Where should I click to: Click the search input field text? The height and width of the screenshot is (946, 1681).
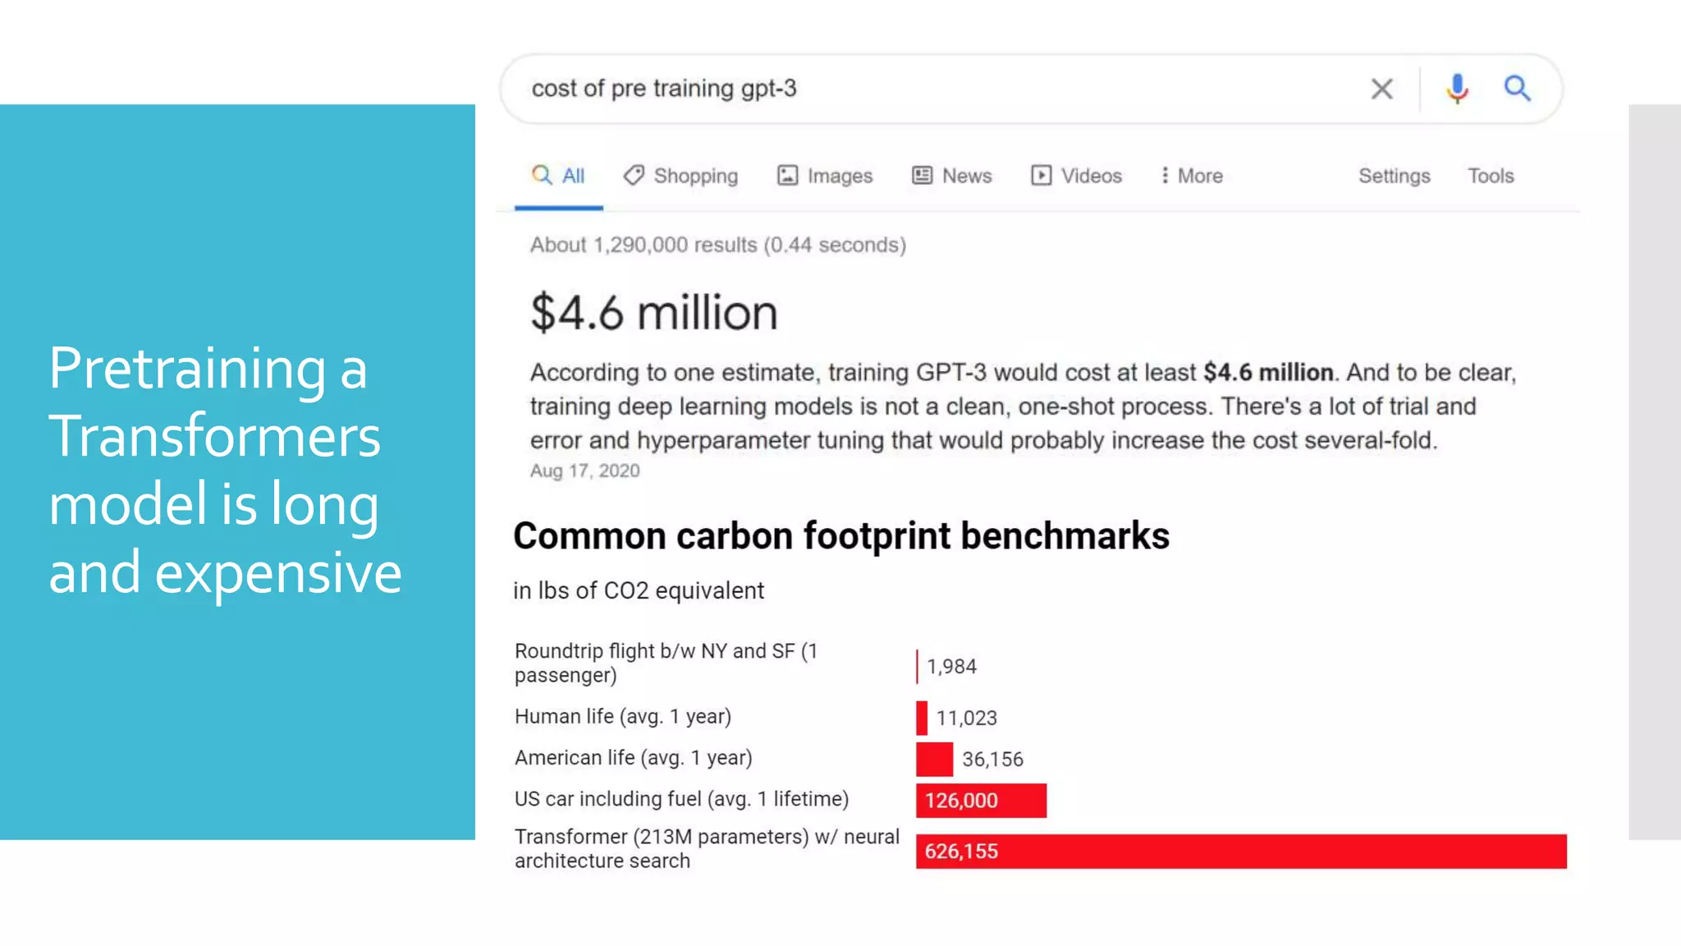(x=664, y=89)
